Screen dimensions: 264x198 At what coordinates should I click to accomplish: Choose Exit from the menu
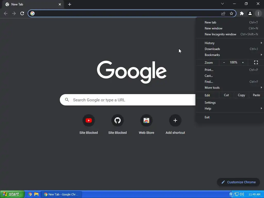(x=230, y=117)
